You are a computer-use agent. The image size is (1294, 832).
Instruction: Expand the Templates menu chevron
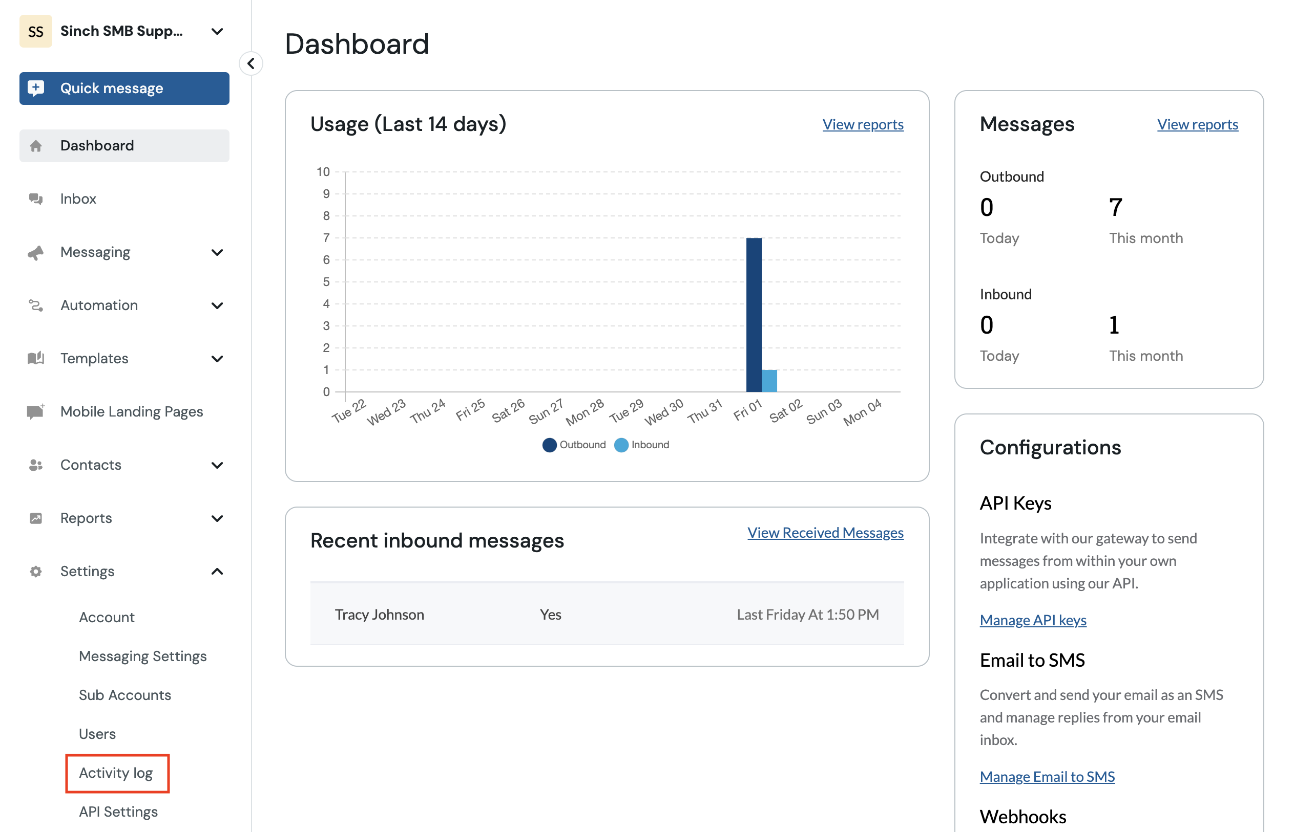[217, 359]
